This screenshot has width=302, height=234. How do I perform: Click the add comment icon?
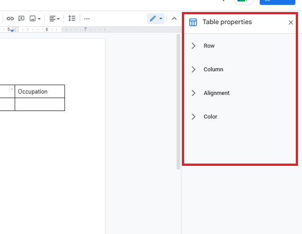(21, 19)
